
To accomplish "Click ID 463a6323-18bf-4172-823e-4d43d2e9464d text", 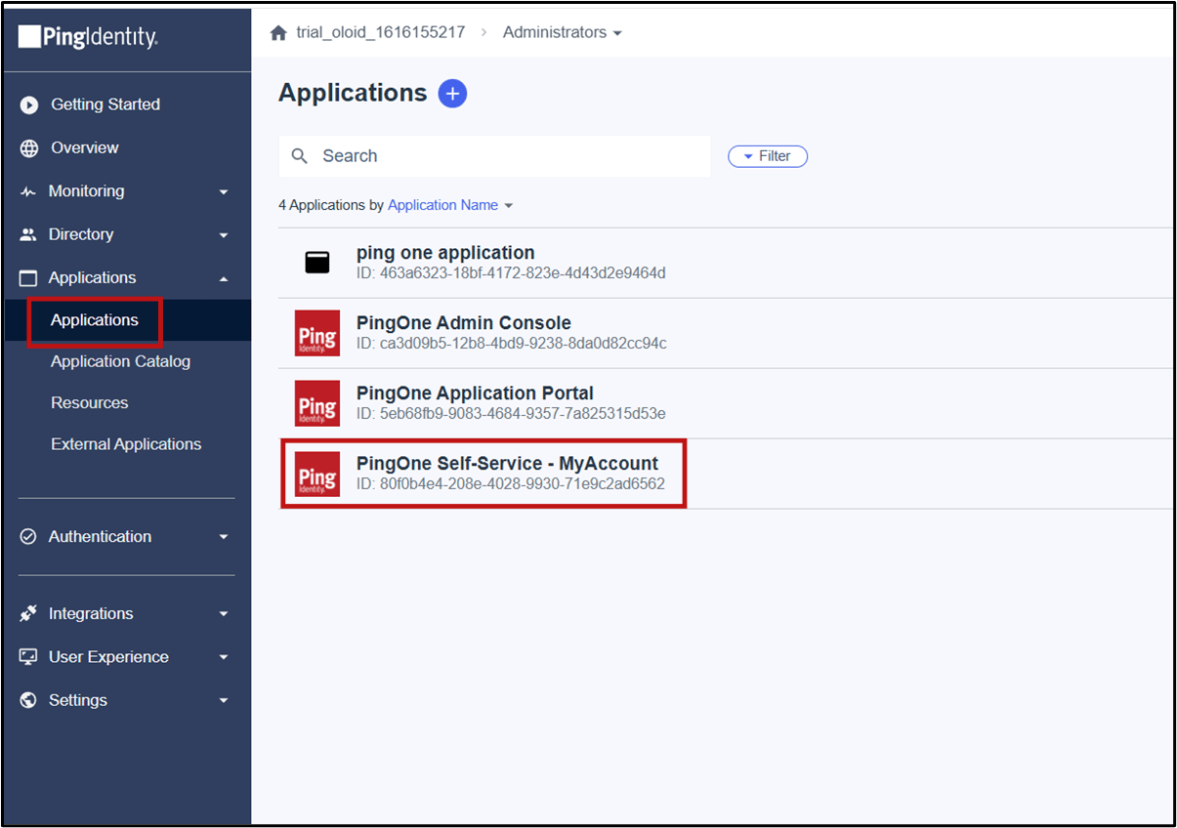I will pyautogui.click(x=511, y=273).
